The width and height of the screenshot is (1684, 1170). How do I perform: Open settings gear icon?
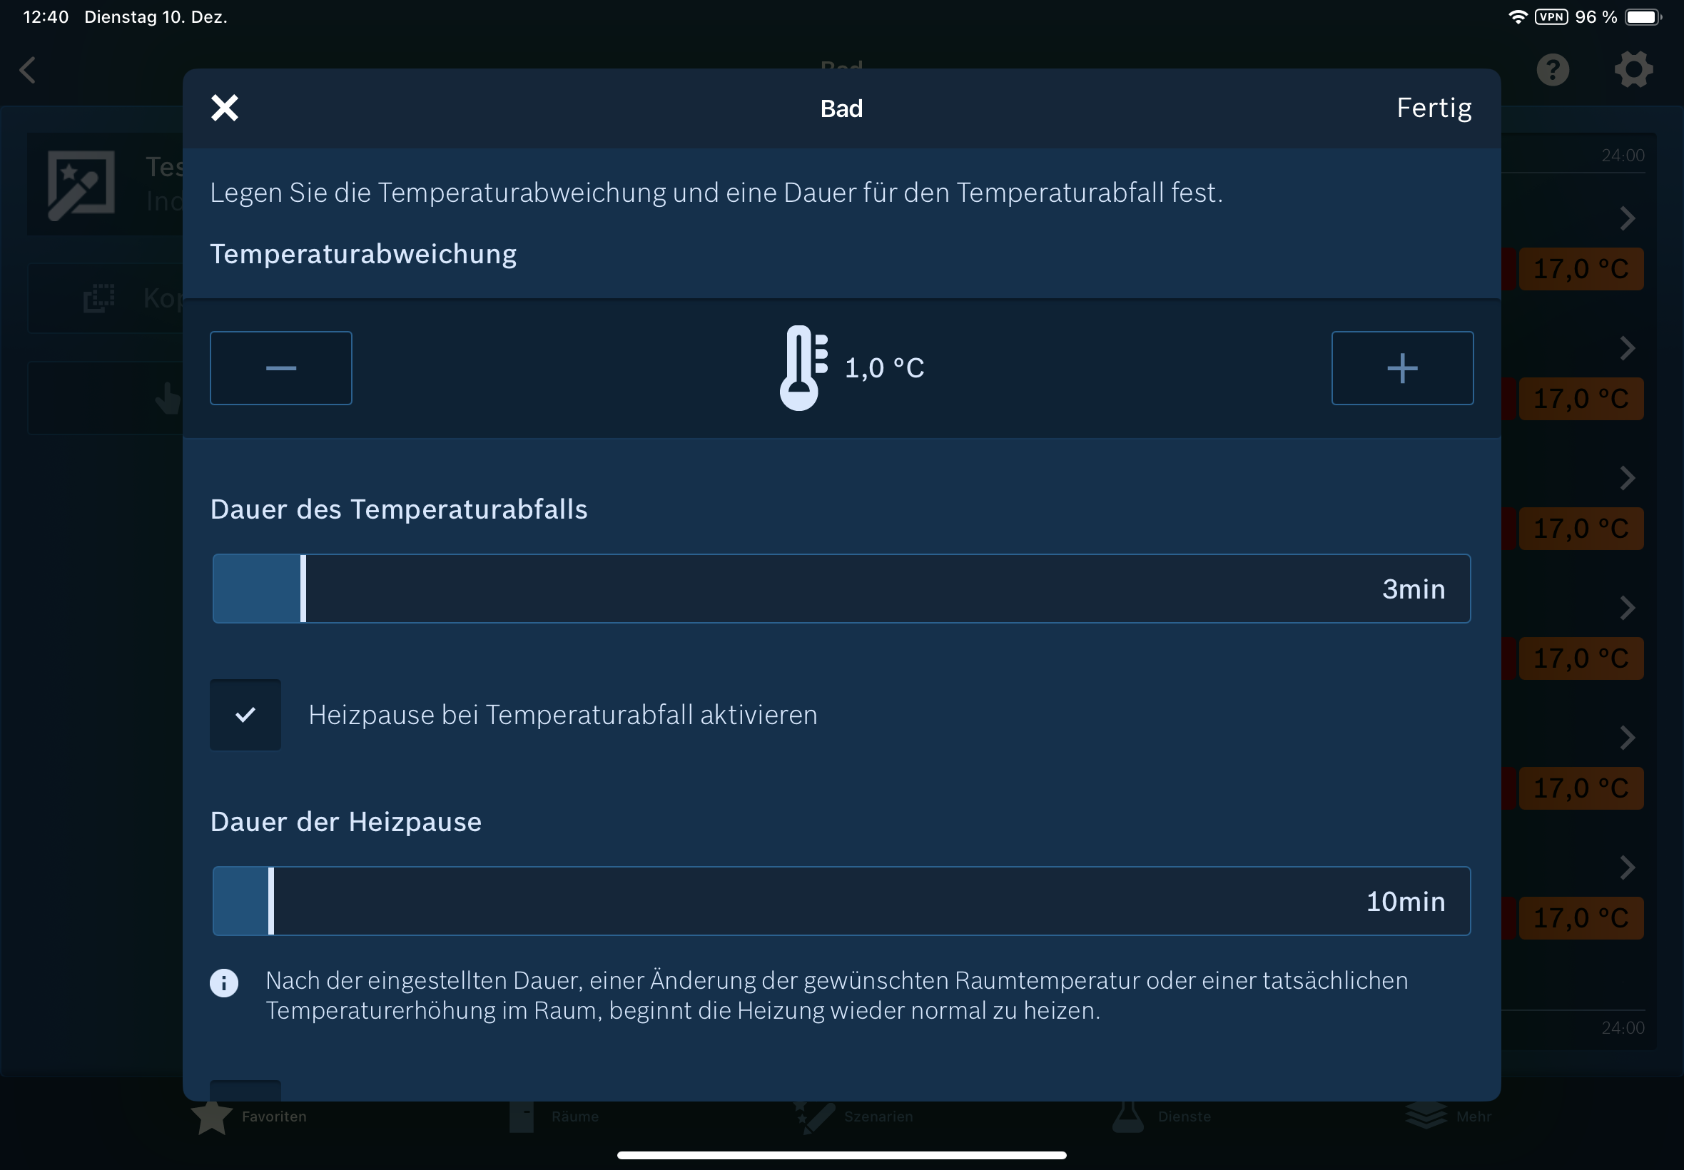(x=1633, y=71)
